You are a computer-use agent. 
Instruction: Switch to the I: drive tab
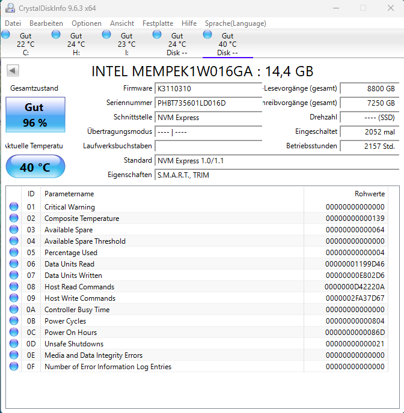[x=127, y=44]
